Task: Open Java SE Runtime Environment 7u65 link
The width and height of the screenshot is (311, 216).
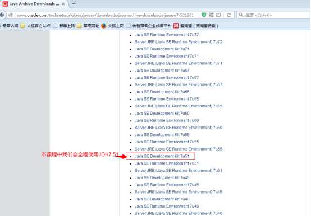Action: pos(167,99)
